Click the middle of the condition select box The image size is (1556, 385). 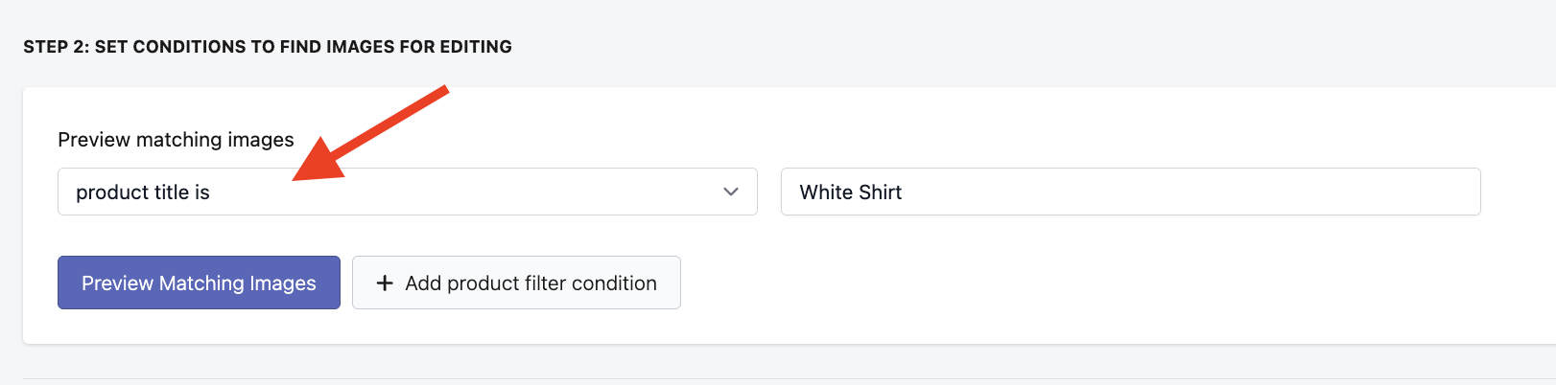click(407, 192)
